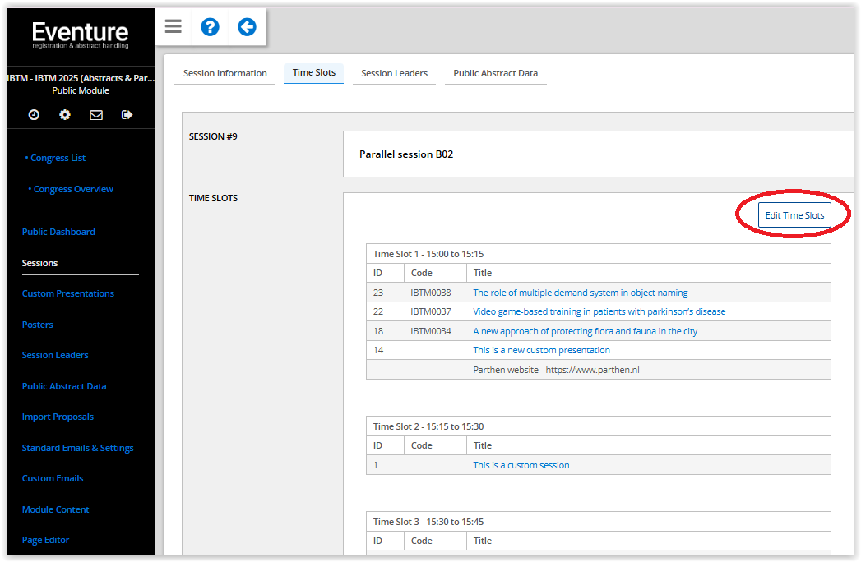Screen dimensions: 861x562
Task: Open Page Editor in the sidebar
Action: tap(45, 540)
